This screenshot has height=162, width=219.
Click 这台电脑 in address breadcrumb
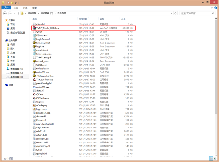coord(32,13)
